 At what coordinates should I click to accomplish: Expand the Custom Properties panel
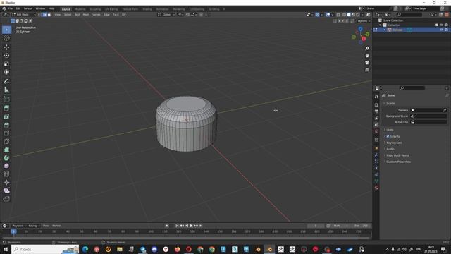pos(398,162)
